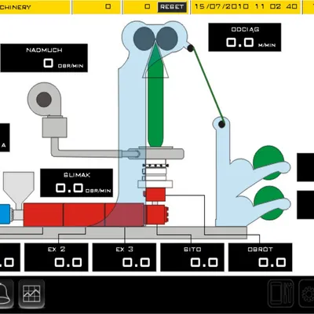
Task: Click the nip rollers at tower top
Action: click(x=155, y=38)
